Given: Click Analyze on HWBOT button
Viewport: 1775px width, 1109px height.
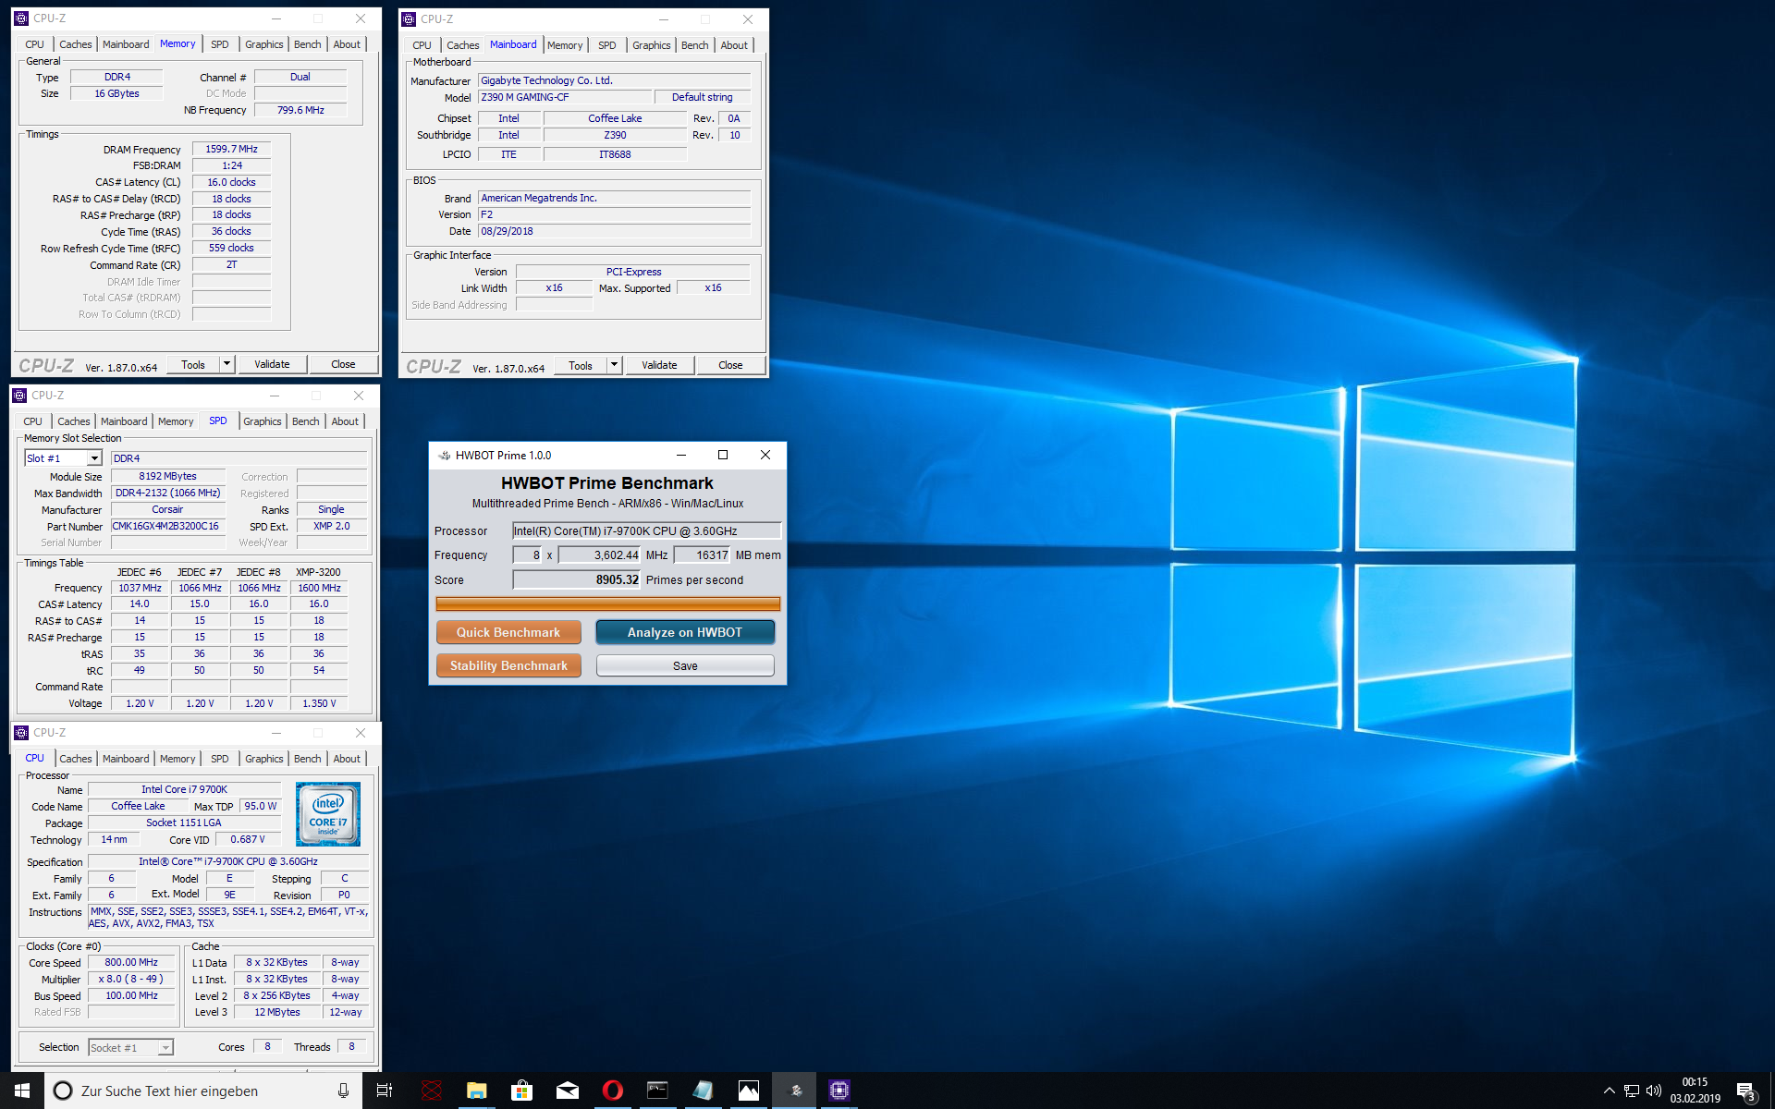Looking at the screenshot, I should (685, 632).
